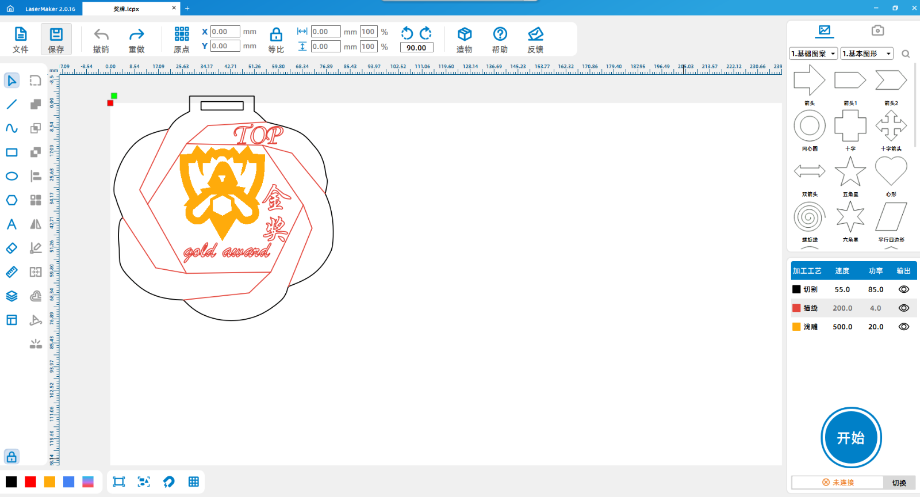Image resolution: width=920 pixels, height=497 pixels.
Task: Click the Undo (撤销) arrow icon
Action: click(x=101, y=35)
